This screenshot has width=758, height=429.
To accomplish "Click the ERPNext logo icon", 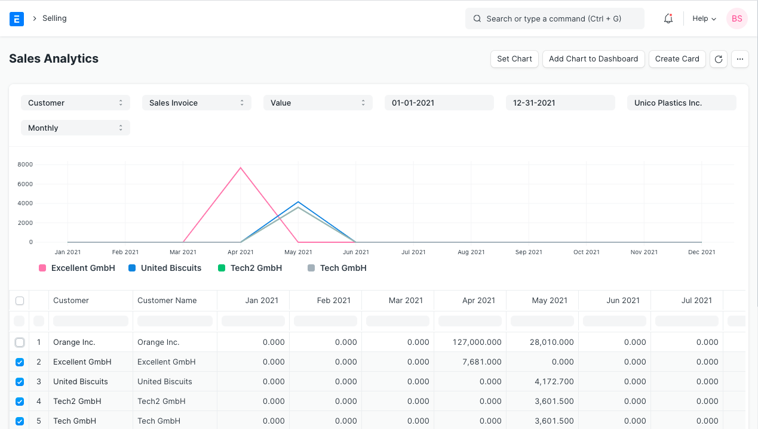I will [17, 18].
